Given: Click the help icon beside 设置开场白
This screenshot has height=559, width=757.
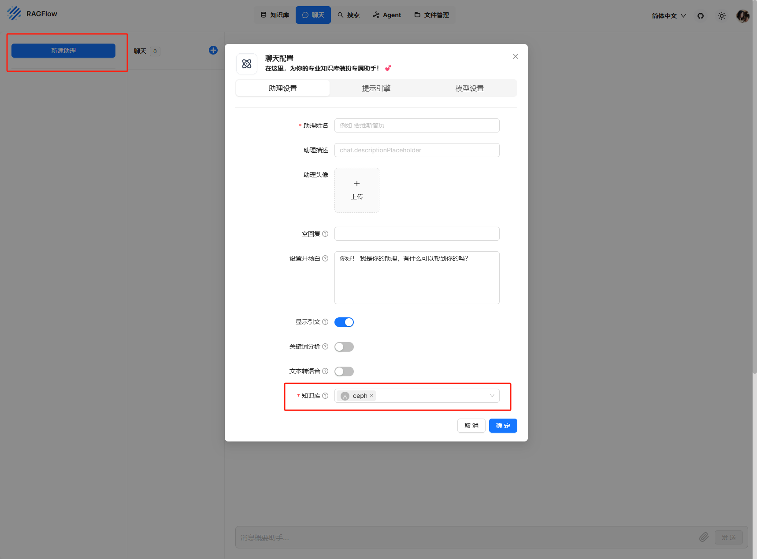Looking at the screenshot, I should pyautogui.click(x=325, y=258).
